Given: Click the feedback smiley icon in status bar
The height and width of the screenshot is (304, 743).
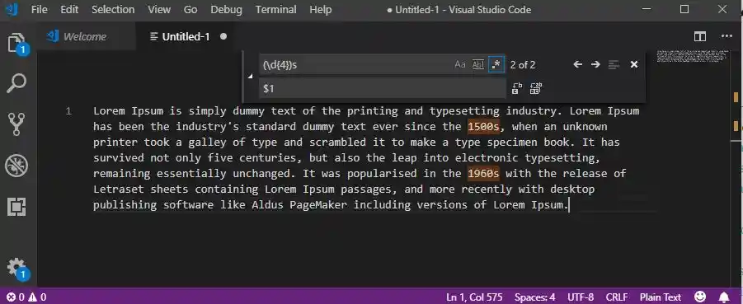Looking at the screenshot, I should [699, 297].
